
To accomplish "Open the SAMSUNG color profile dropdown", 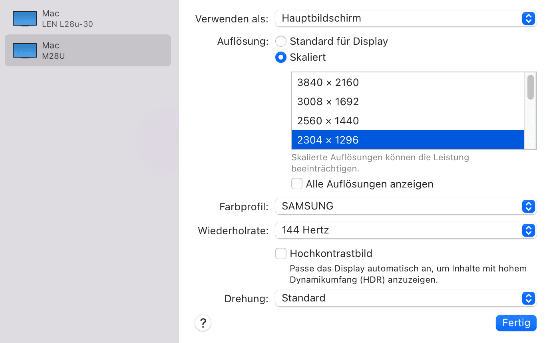I will (x=400, y=206).
